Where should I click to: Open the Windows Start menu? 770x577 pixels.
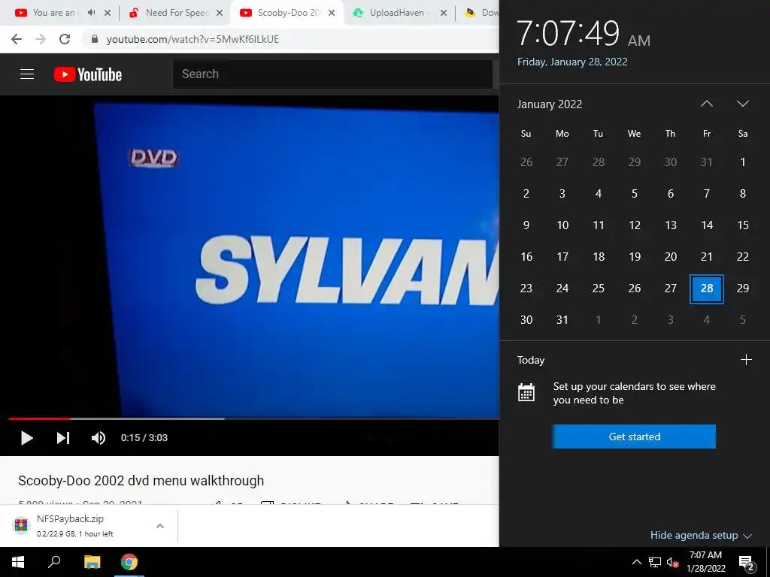click(18, 562)
